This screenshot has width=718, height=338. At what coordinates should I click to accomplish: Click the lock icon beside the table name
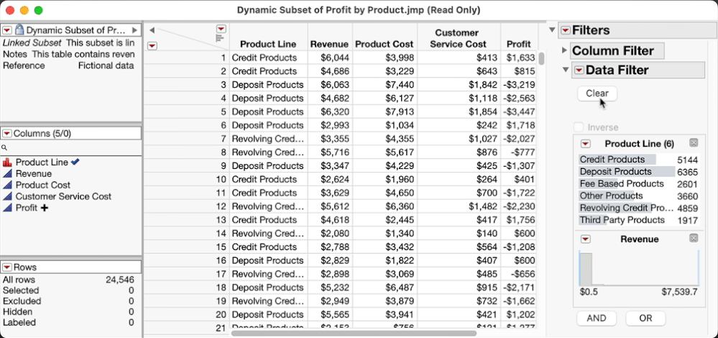20,30
